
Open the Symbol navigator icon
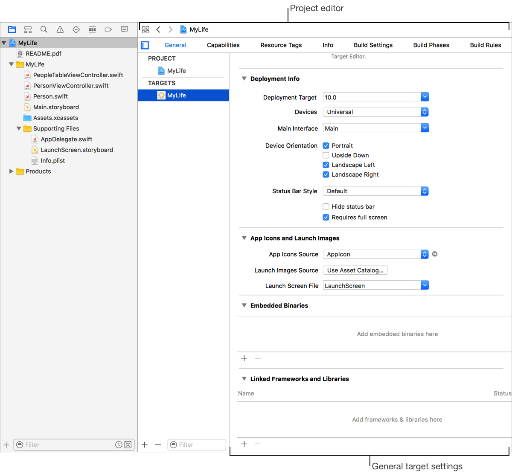[x=28, y=29]
